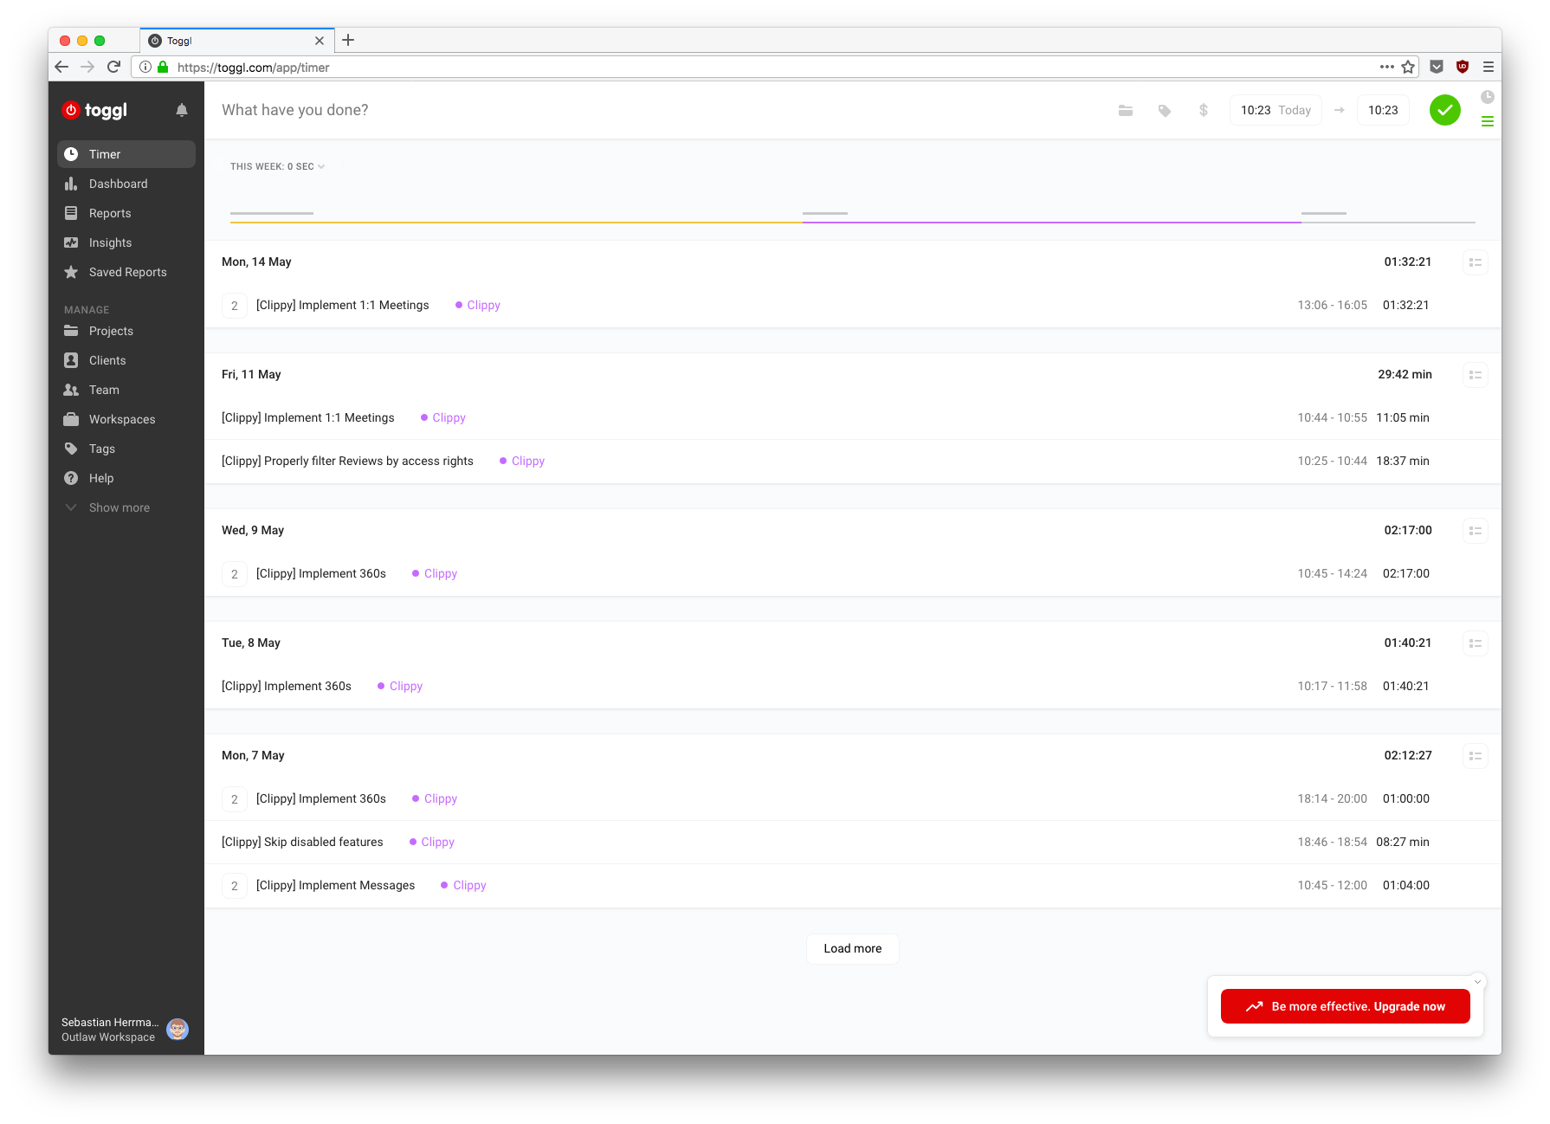Image resolution: width=1550 pixels, height=1124 pixels.
Task: Toggle bulk edit for Tue, 8 May
Action: point(1476,643)
